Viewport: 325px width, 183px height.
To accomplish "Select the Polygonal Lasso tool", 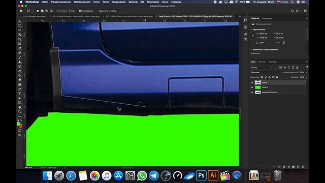I will (20, 30).
